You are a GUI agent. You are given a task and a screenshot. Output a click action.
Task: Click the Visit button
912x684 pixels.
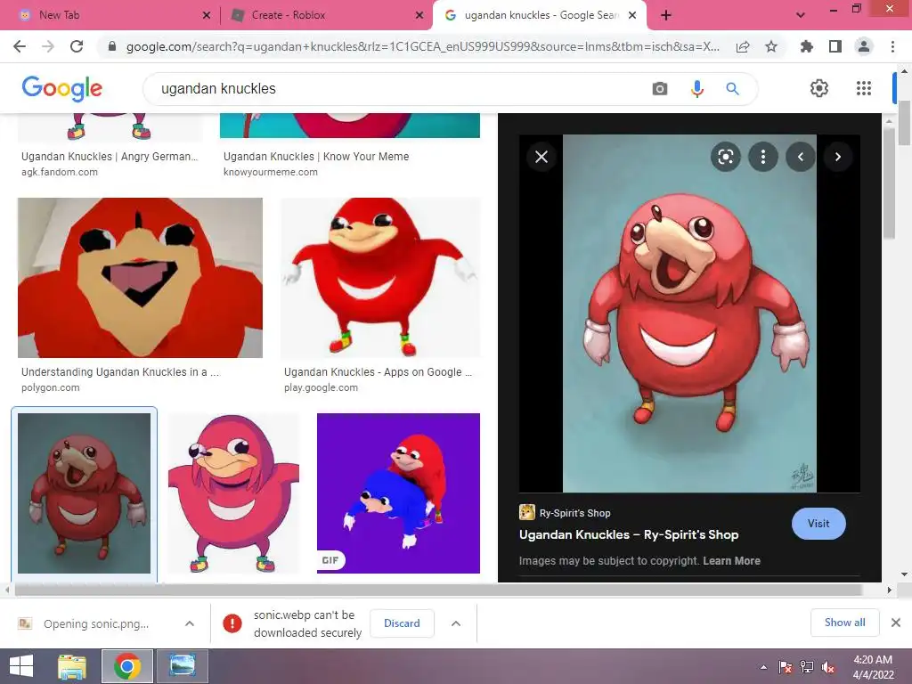pos(818,524)
